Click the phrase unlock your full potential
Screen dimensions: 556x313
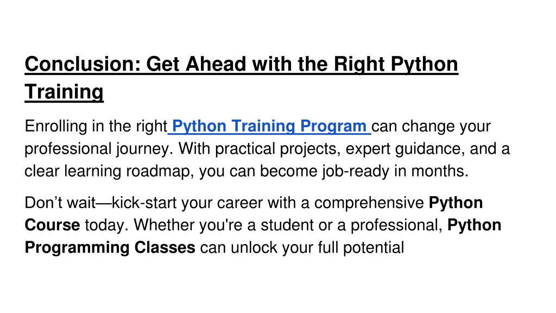click(x=317, y=248)
